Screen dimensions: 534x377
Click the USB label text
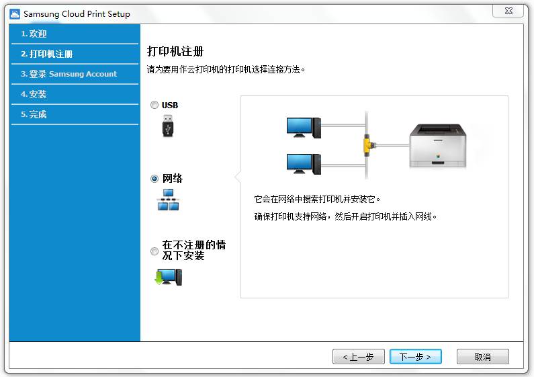pos(169,106)
